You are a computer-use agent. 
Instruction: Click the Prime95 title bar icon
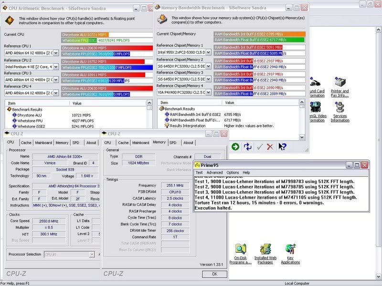[x=197, y=165]
